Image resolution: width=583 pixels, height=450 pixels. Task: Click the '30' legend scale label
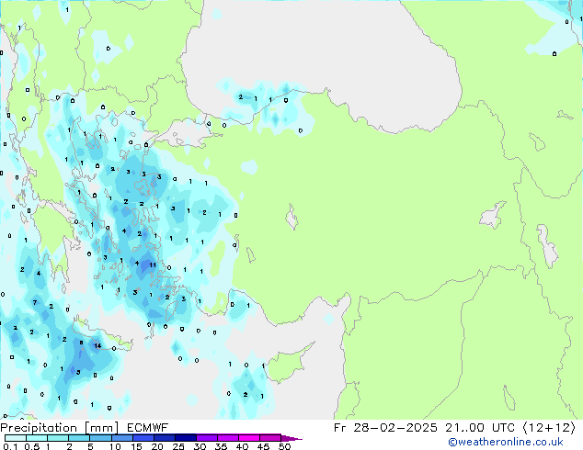(200, 446)
